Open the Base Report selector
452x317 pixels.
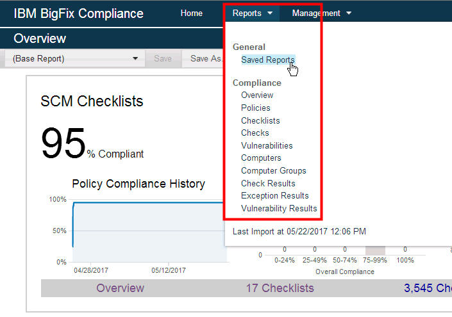point(76,59)
